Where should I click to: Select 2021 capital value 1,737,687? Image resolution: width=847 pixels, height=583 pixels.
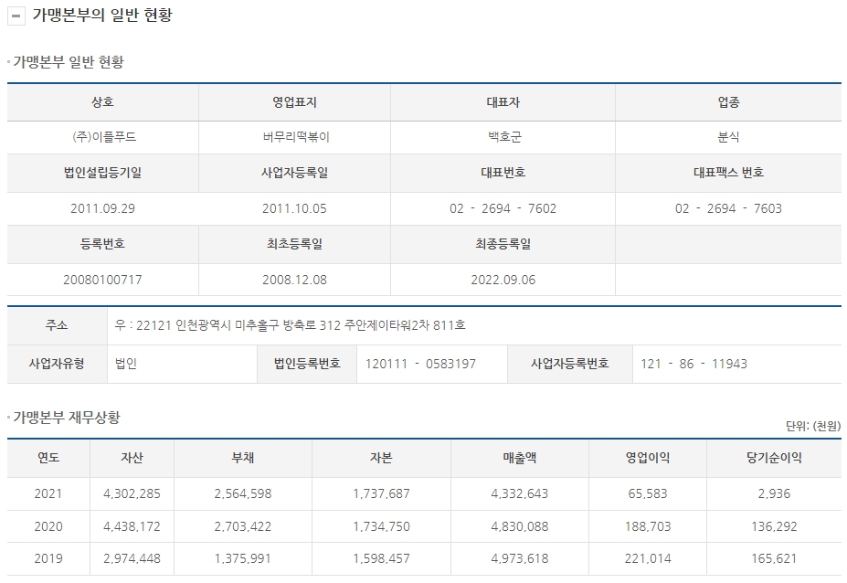click(x=381, y=493)
